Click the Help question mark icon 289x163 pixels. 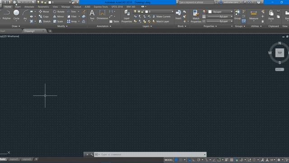(x=259, y=2)
